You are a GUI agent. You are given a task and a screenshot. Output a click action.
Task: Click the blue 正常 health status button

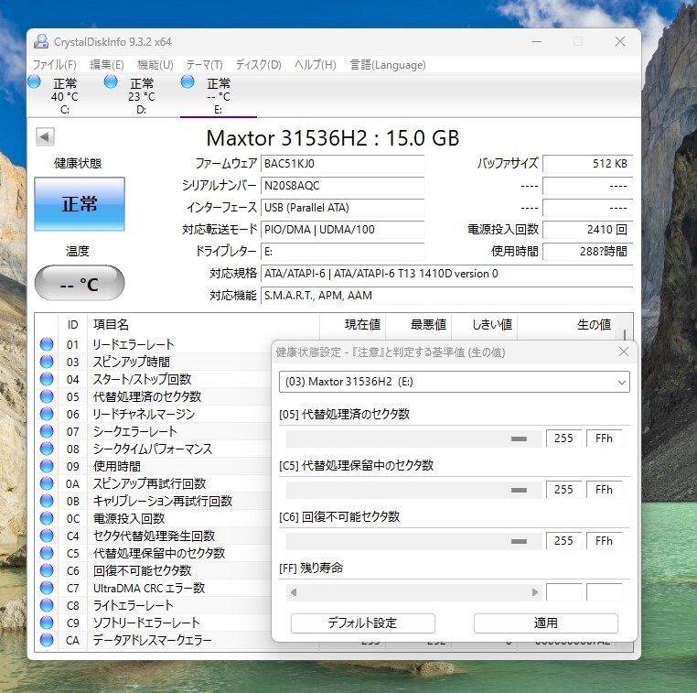click(x=80, y=204)
